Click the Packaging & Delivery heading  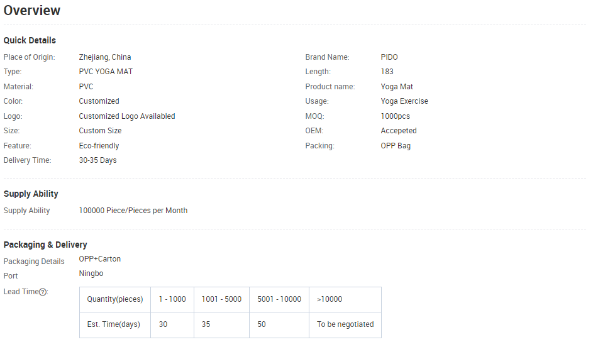tap(45, 245)
